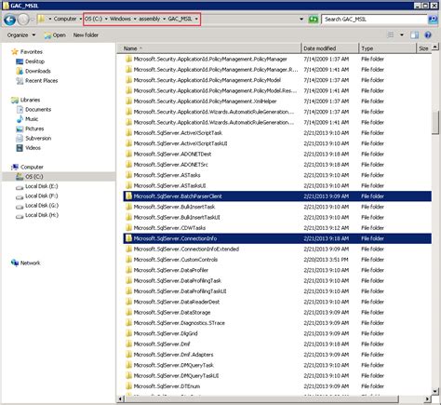Expand the dropdown arrow after Computer in address bar
Image resolution: width=441 pixels, height=405 pixels.
click(80, 20)
